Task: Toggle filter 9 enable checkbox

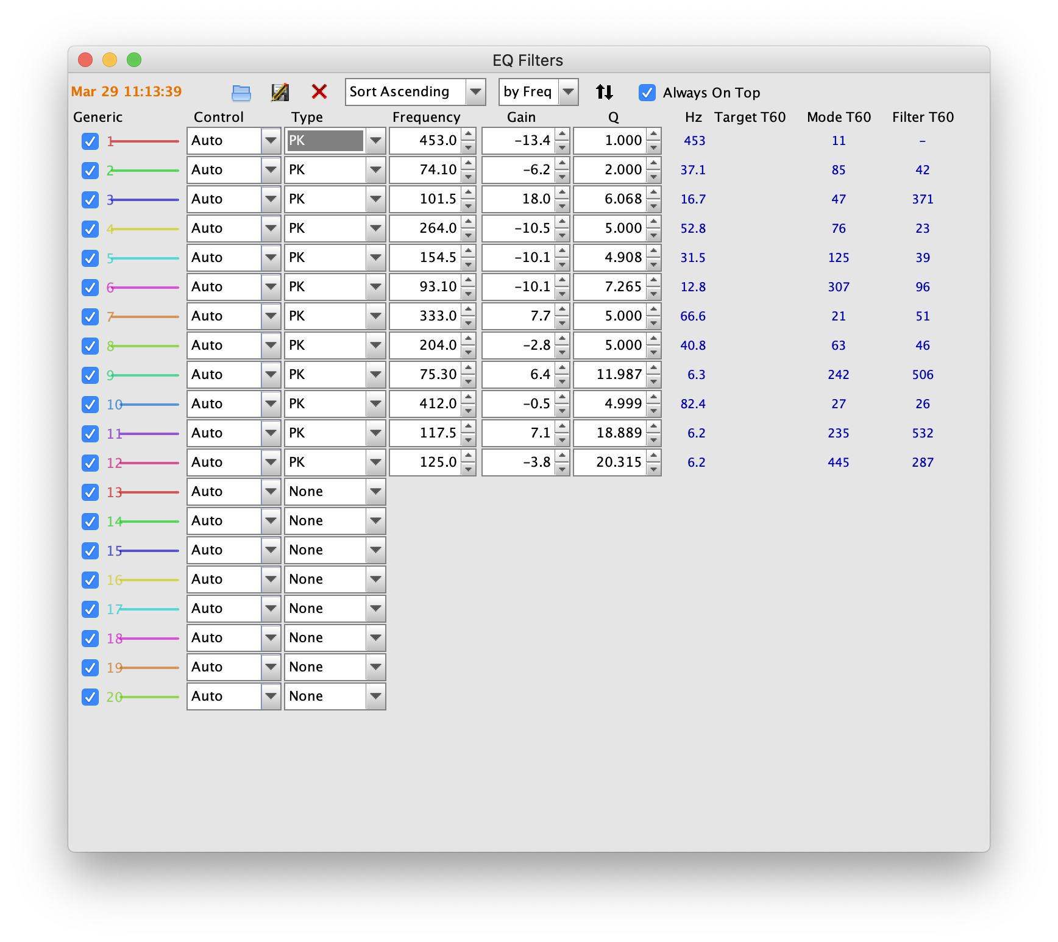Action: 90,375
